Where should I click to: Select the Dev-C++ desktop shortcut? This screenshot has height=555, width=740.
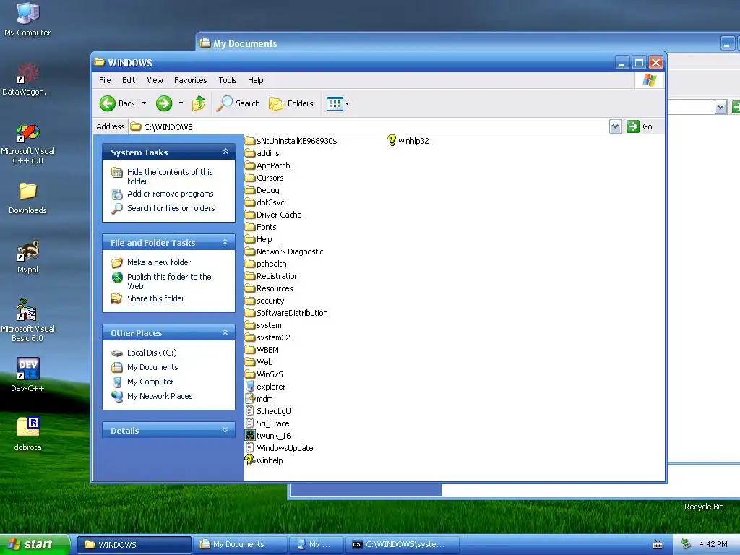pyautogui.click(x=27, y=375)
